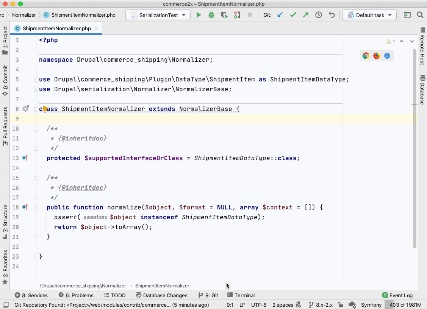Screen dimensions: 427x309
Task: Open the 8.x-2.x branch popup
Action: click(321, 305)
